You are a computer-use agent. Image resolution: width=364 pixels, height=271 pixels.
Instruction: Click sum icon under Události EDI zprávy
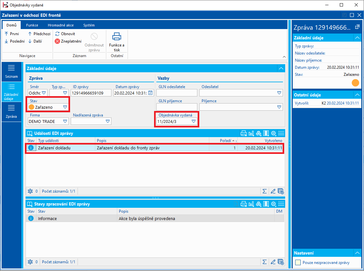(265, 191)
